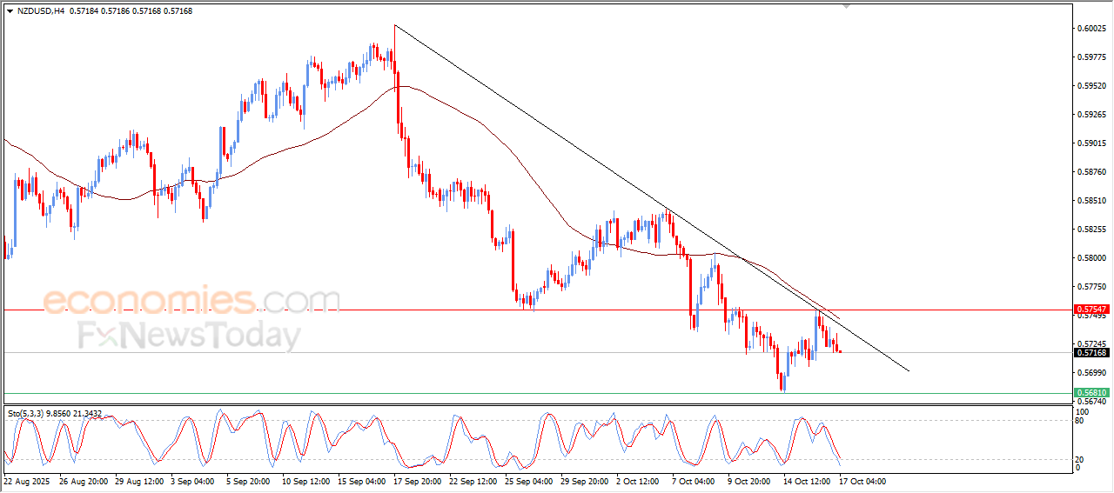Click the gray chart shift marker at top

847,6
